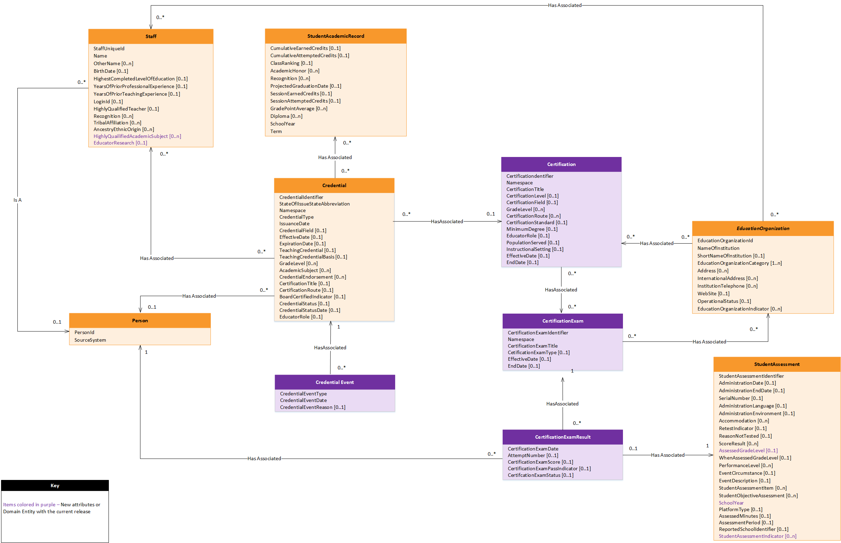Select the CertificationExam entity header
The image size is (841, 543).
tap(562, 321)
